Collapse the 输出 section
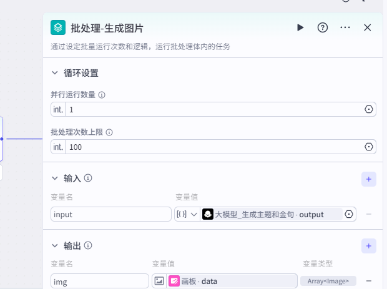 pyautogui.click(x=55, y=246)
